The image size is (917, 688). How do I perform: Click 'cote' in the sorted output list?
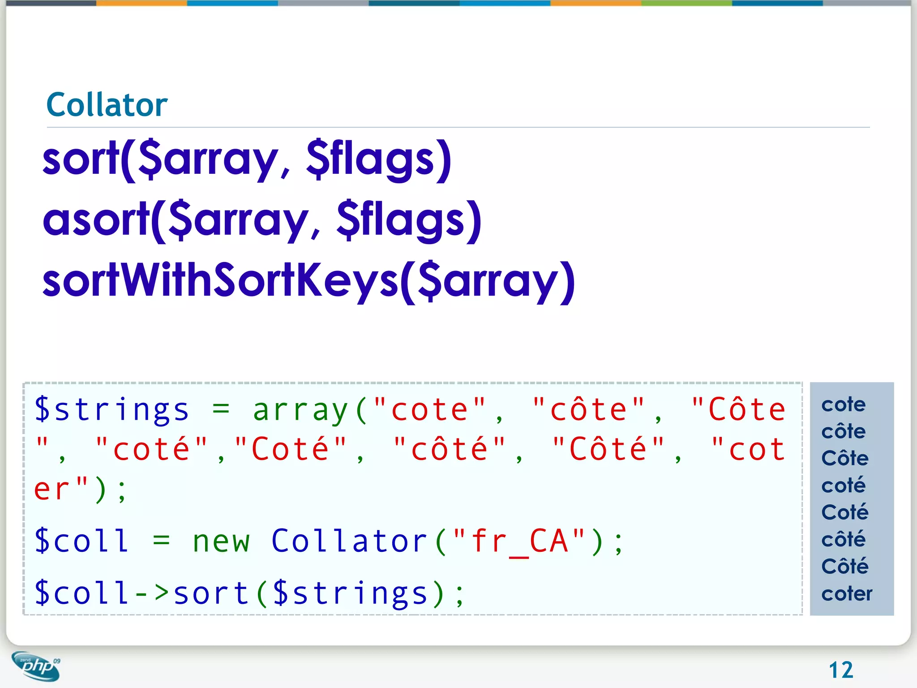click(x=844, y=404)
